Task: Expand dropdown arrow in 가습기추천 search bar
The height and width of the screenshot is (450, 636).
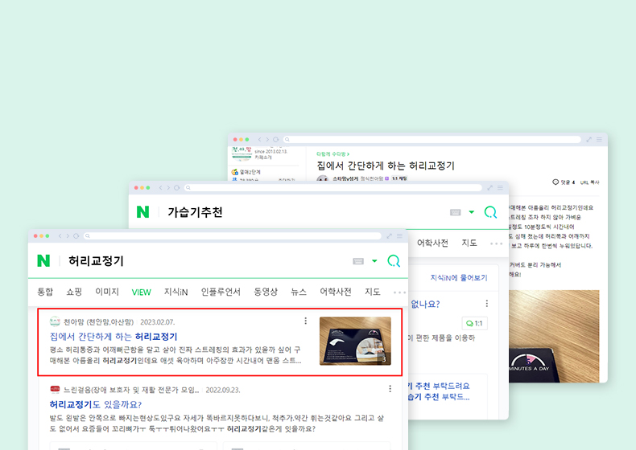Action: [x=471, y=212]
